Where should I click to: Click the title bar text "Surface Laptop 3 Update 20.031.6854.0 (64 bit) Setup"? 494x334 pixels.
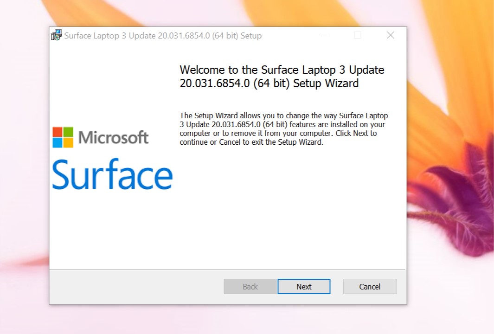click(x=163, y=36)
